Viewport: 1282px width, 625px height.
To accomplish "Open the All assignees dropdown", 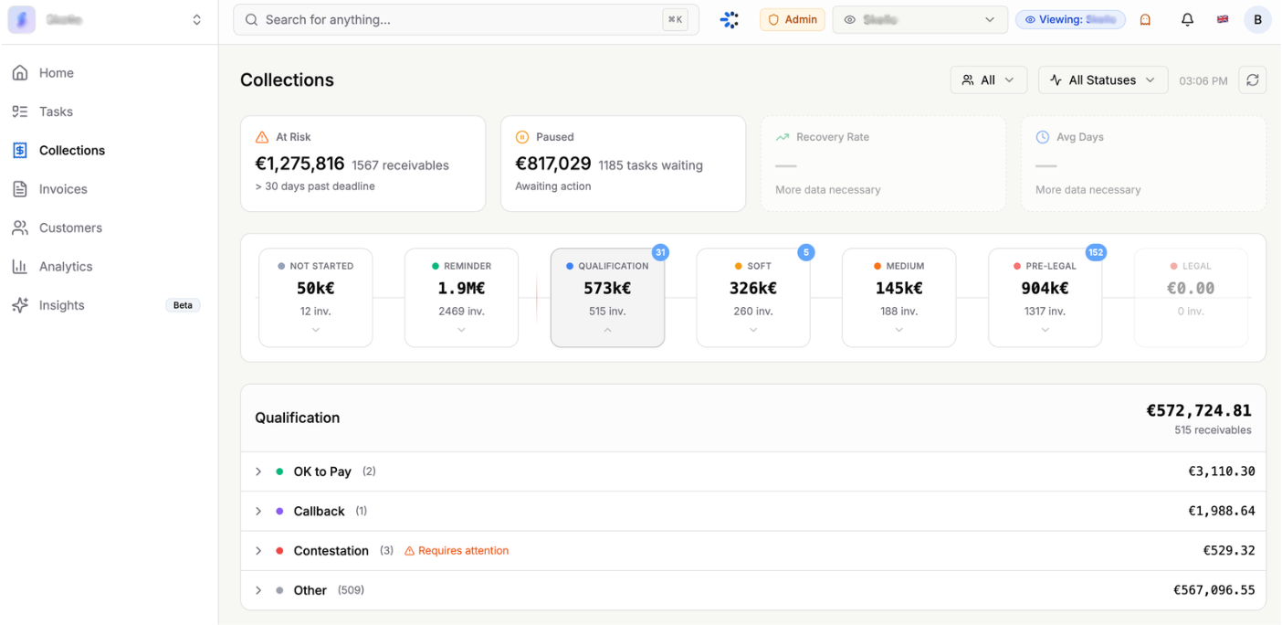I will (988, 80).
